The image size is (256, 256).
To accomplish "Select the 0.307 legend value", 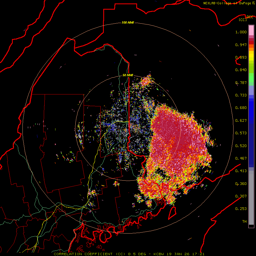I will (x=241, y=196).
